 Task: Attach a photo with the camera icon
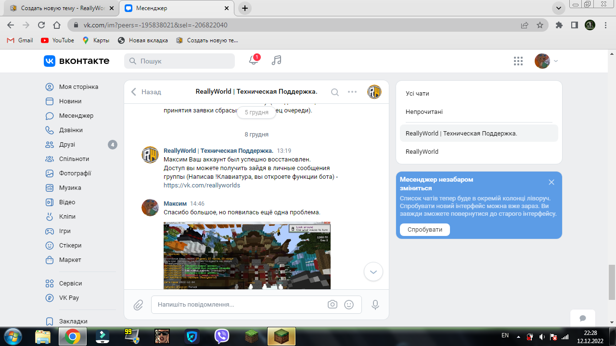tap(332, 305)
